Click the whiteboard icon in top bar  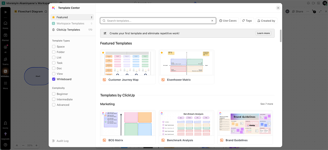pyautogui.click(x=319, y=3)
